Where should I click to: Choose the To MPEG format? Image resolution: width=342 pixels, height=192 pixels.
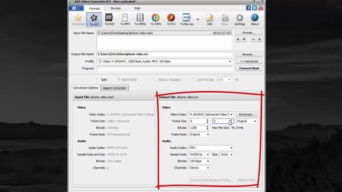(140, 20)
